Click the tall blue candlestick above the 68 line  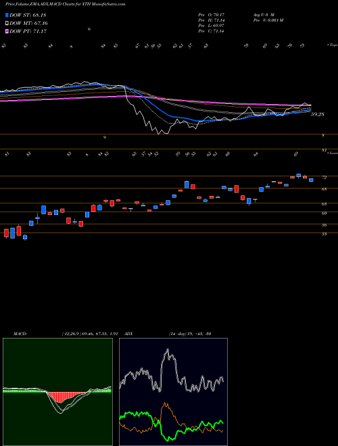pyautogui.click(x=187, y=184)
